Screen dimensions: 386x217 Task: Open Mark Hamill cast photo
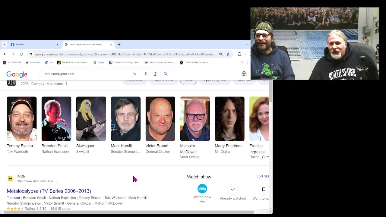tap(126, 119)
